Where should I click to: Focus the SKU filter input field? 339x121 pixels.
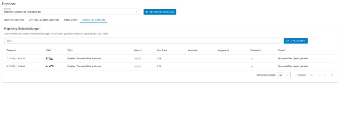[142, 41]
